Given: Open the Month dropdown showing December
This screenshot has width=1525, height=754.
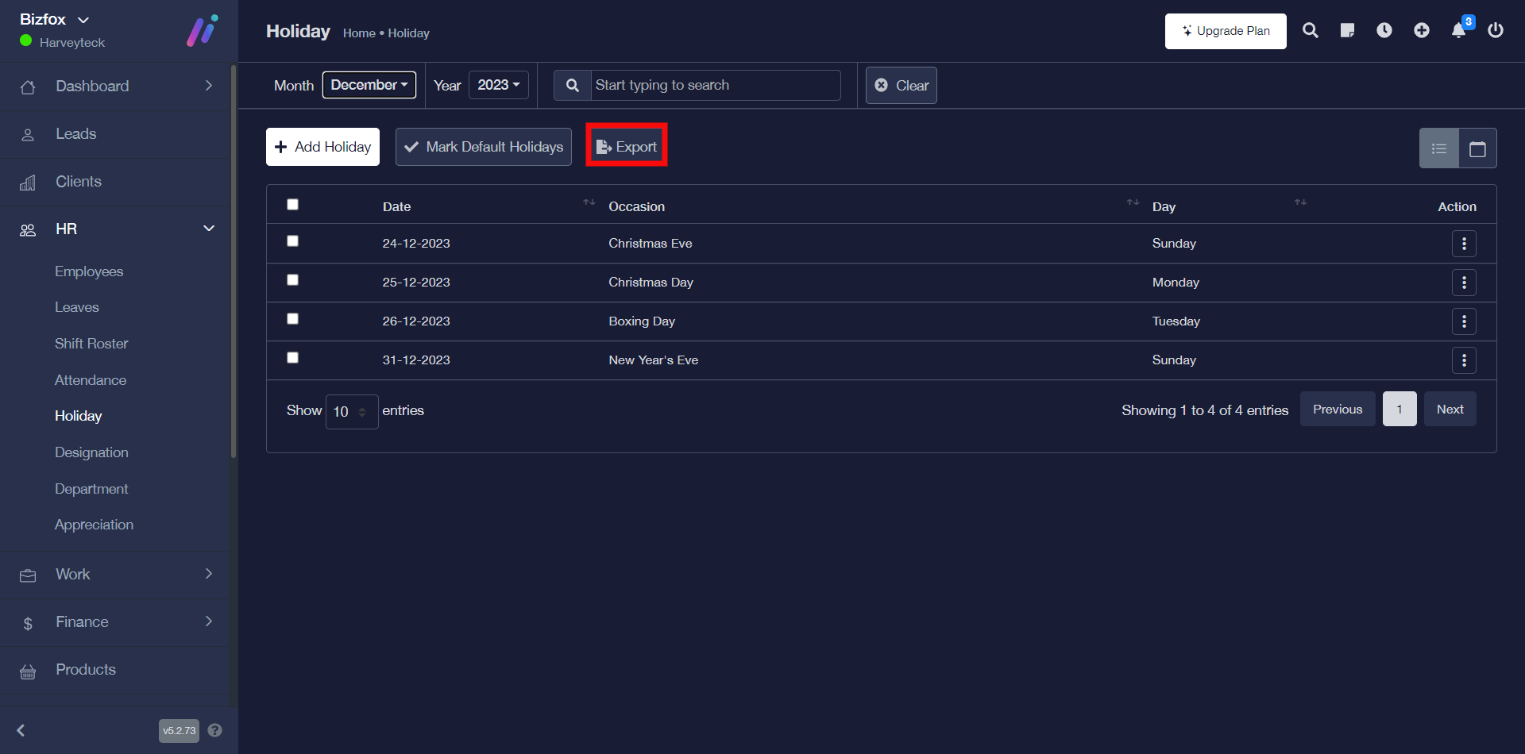Looking at the screenshot, I should tap(369, 85).
